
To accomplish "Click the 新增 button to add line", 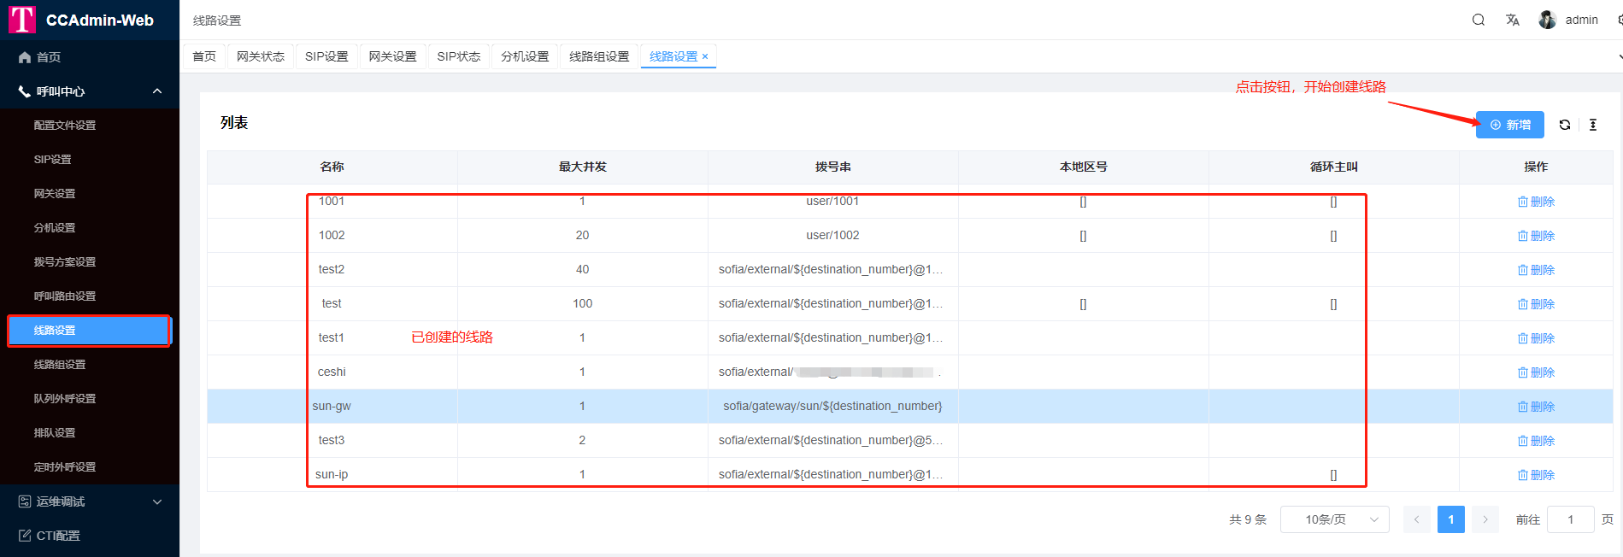I will 1509,125.
